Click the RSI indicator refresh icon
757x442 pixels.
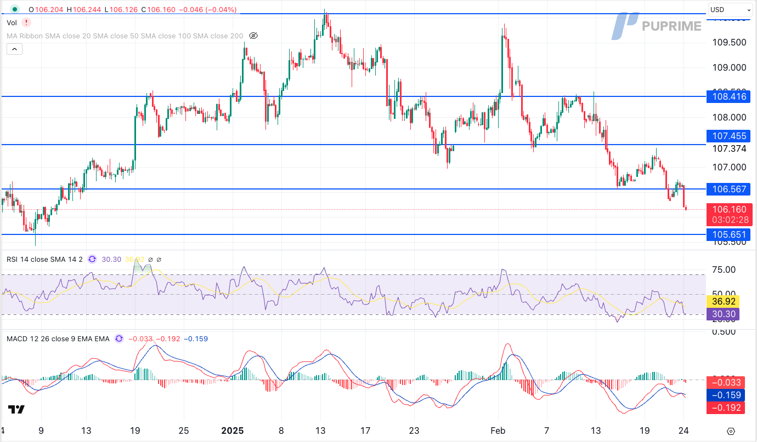(92, 259)
